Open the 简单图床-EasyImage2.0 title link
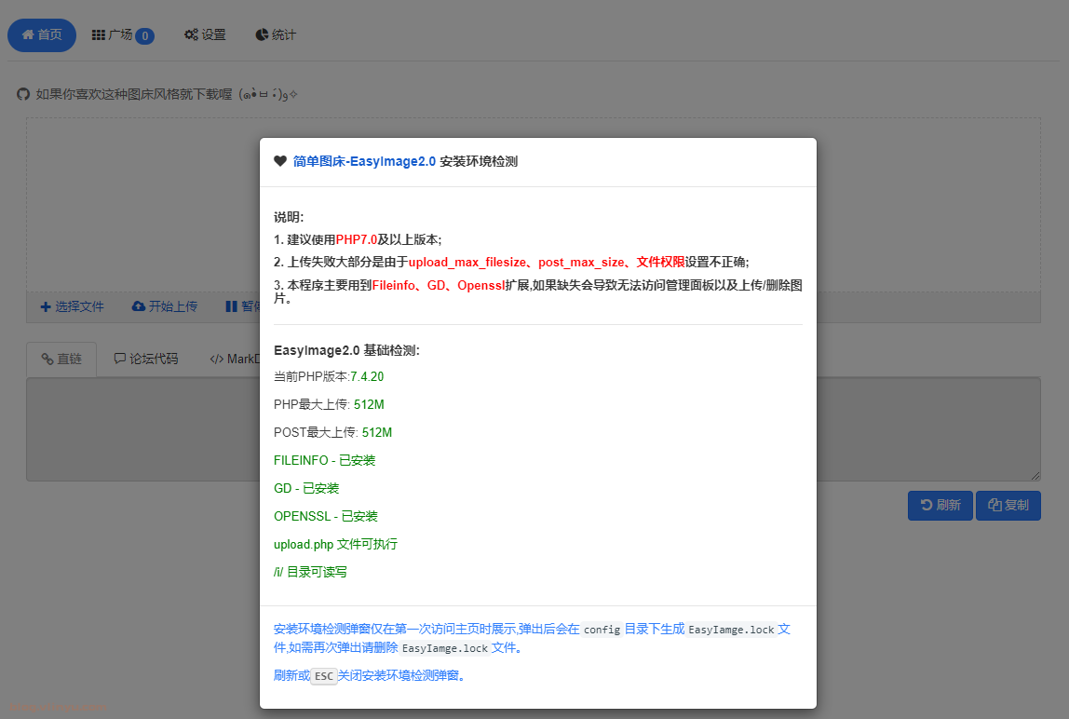Viewport: 1069px width, 719px height. point(364,161)
